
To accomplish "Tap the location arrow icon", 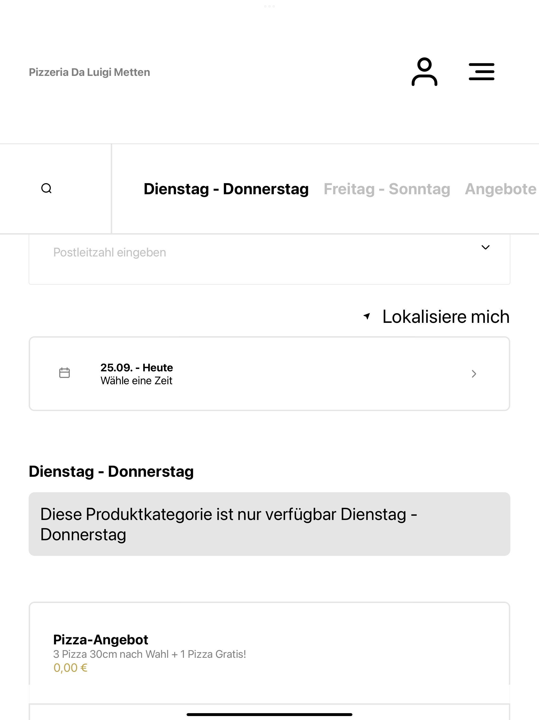I will [367, 316].
